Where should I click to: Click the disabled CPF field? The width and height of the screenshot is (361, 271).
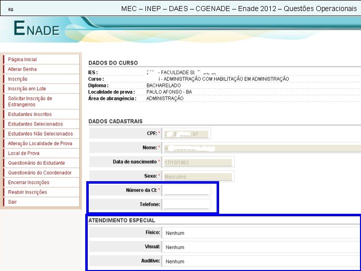point(186,134)
